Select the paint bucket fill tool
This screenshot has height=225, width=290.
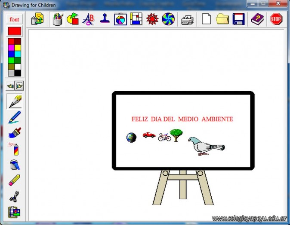(x=15, y=165)
